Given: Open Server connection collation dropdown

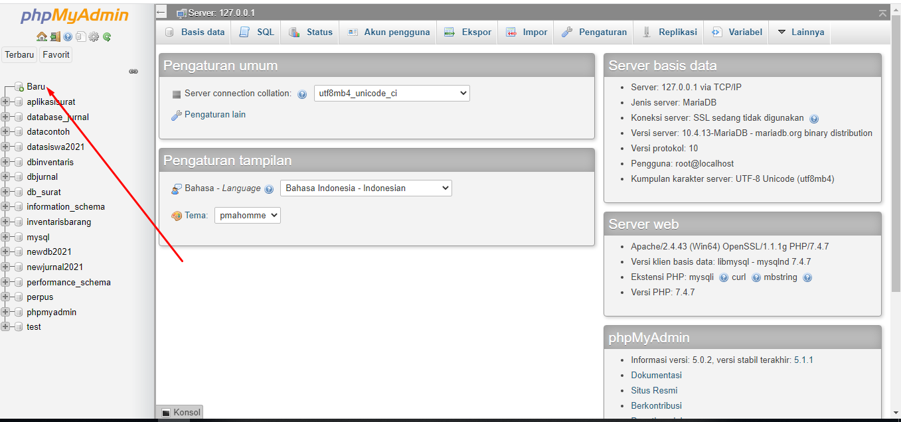Looking at the screenshot, I should click(392, 94).
